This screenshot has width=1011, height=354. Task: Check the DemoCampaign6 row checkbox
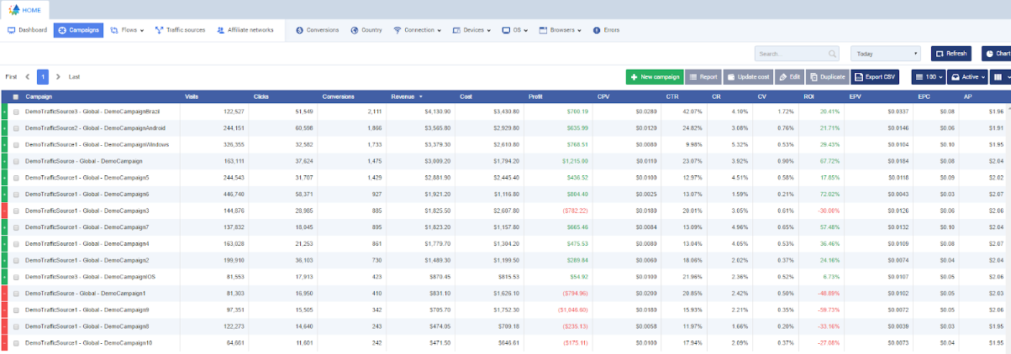click(16, 194)
